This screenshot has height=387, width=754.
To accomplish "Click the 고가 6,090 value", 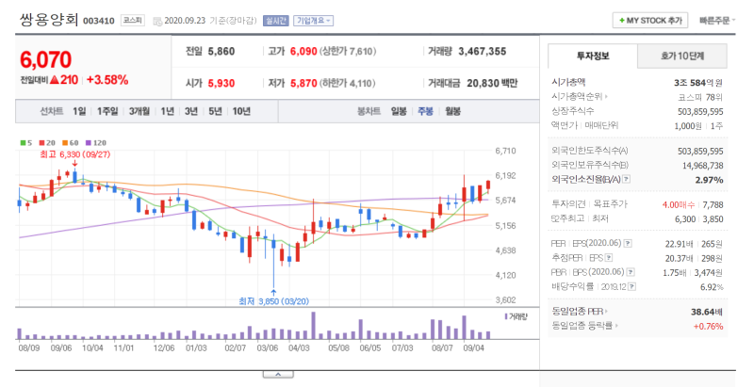I will (303, 52).
